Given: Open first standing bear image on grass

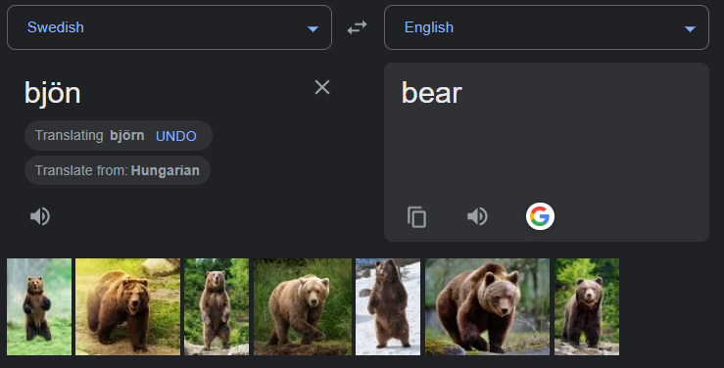Looking at the screenshot, I should pyautogui.click(x=39, y=306).
